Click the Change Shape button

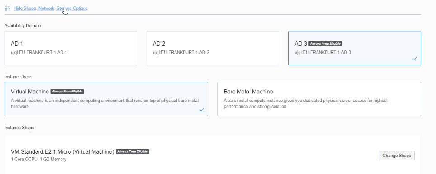click(x=397, y=156)
